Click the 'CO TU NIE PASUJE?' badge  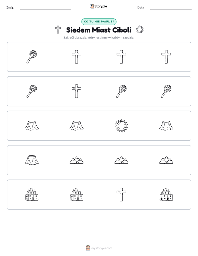99,22
